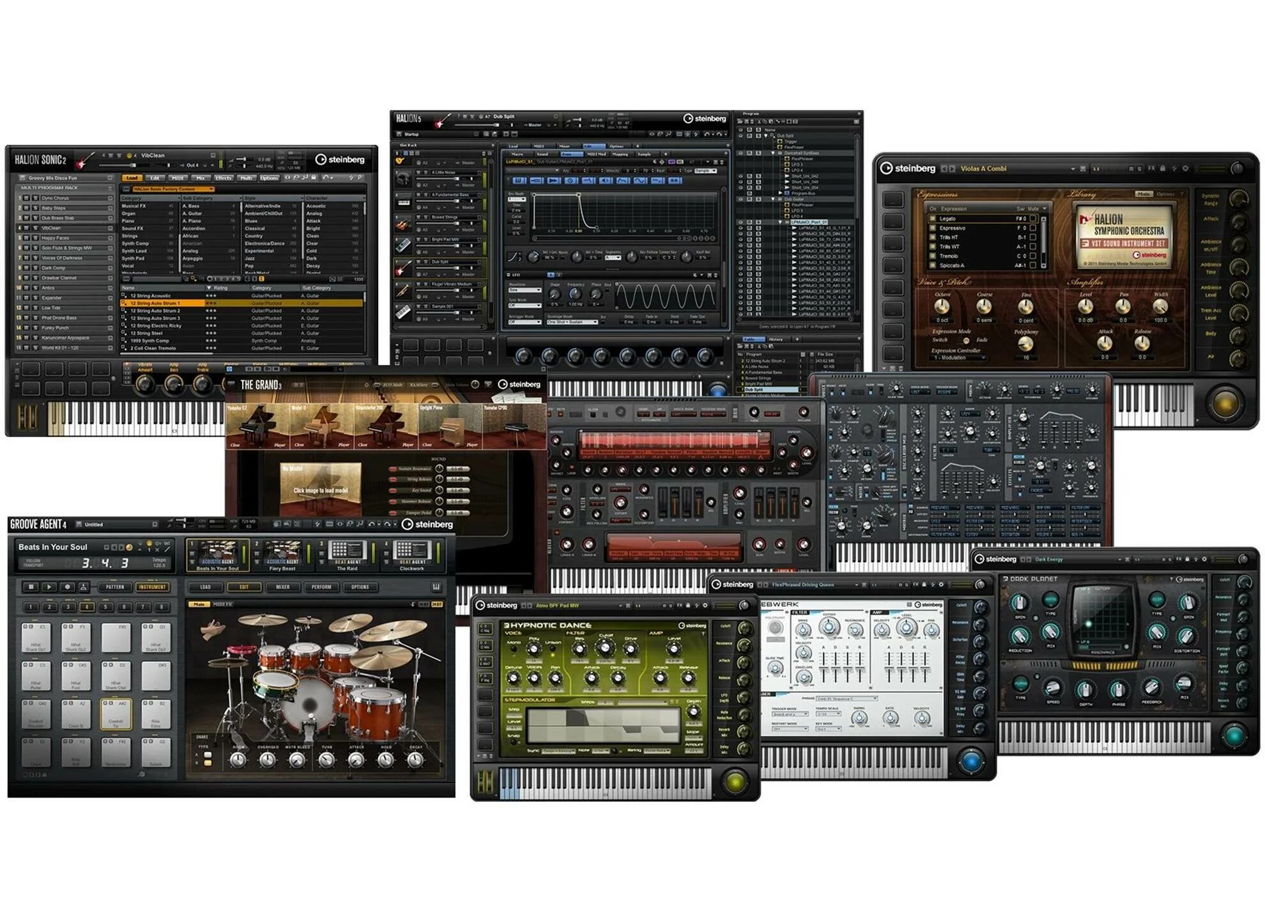This screenshot has width=1265, height=920.
Task: Click the lock icon on the HALion Sonic 2 toolbar
Action: pos(314,177)
